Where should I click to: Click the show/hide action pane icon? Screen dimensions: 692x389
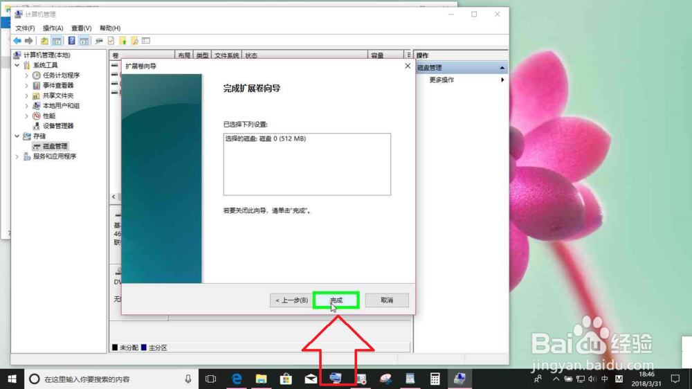(84, 41)
